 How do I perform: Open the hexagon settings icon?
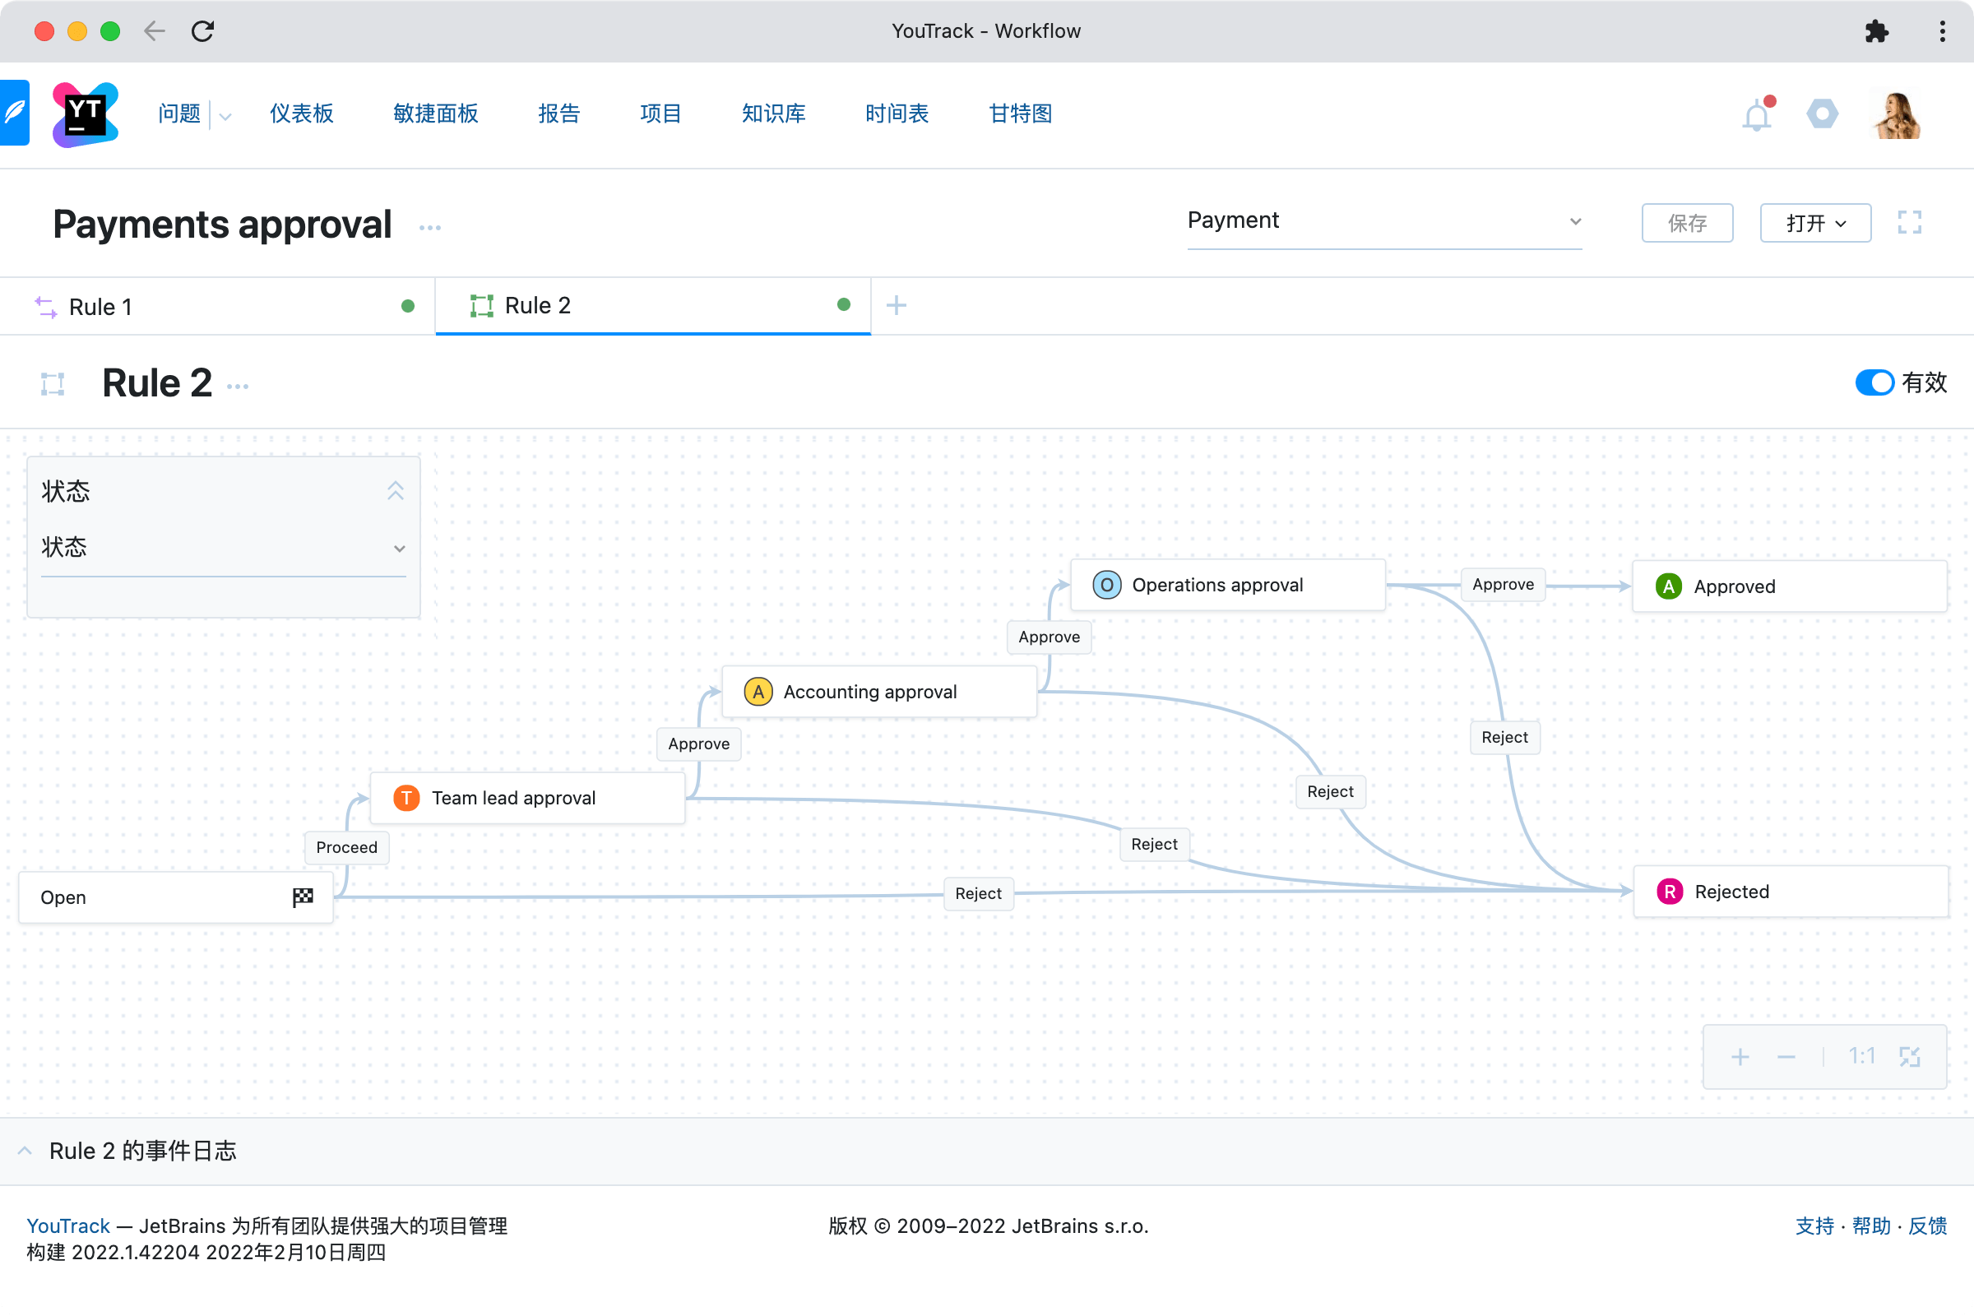1821,114
